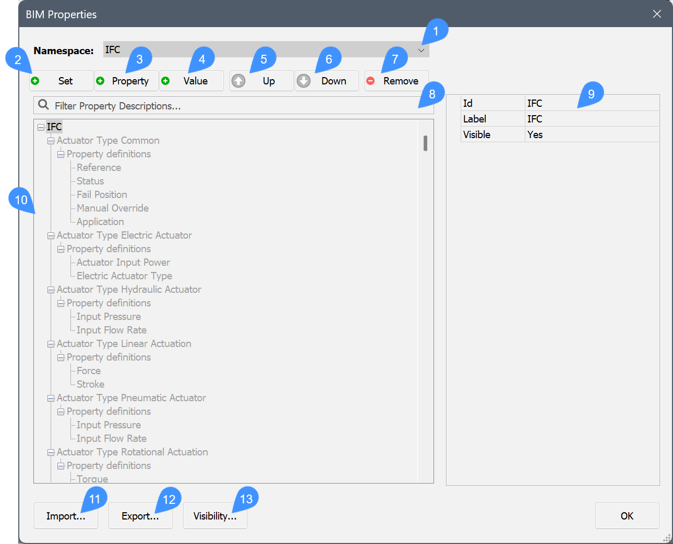Move the selected item Down
Screen dimensions: 673x544
click(327, 81)
